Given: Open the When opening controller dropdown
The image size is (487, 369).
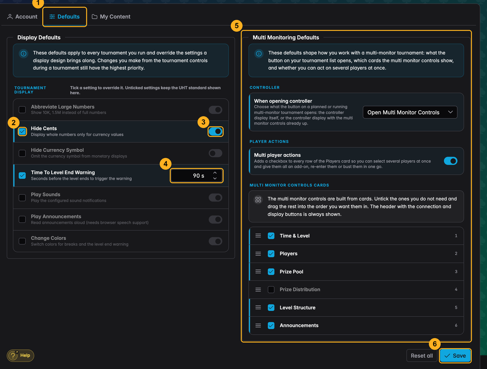Looking at the screenshot, I should pos(410,112).
